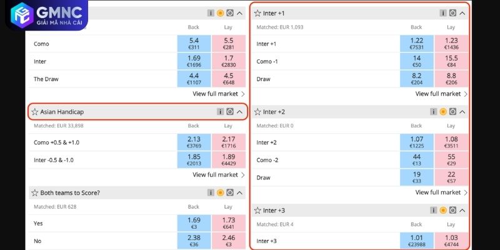
Task: Back Como at odds 5.4
Action: [194, 43]
